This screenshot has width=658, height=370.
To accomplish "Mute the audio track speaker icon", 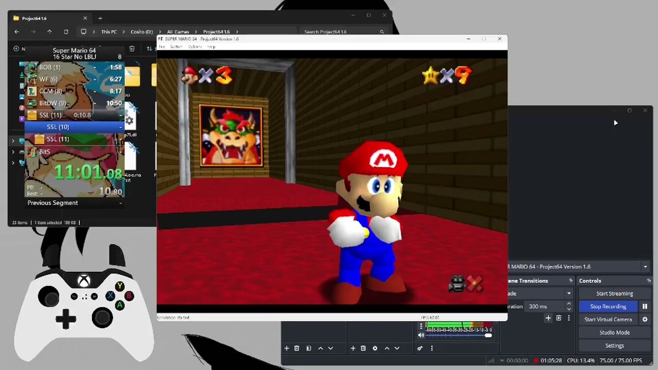I will coord(421,335).
